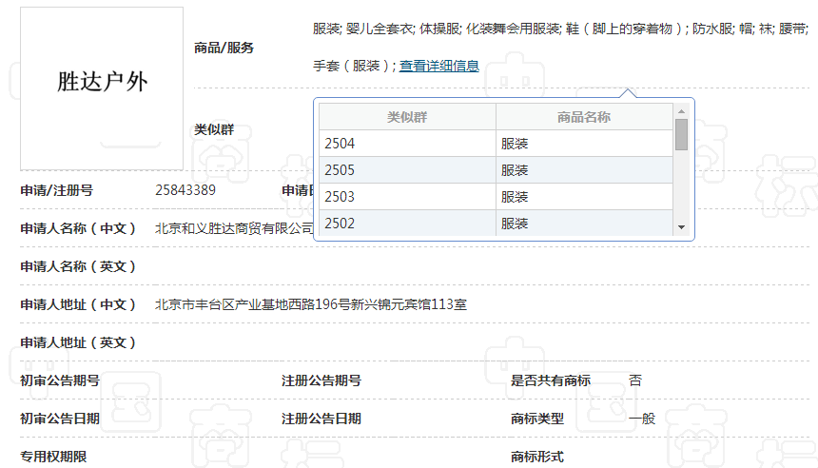Select the 2502 row code cell
This screenshot has height=468, width=818.
(406, 224)
